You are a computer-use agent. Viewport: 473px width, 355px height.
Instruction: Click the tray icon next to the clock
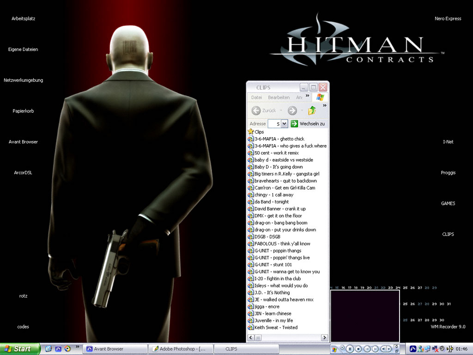click(450, 349)
